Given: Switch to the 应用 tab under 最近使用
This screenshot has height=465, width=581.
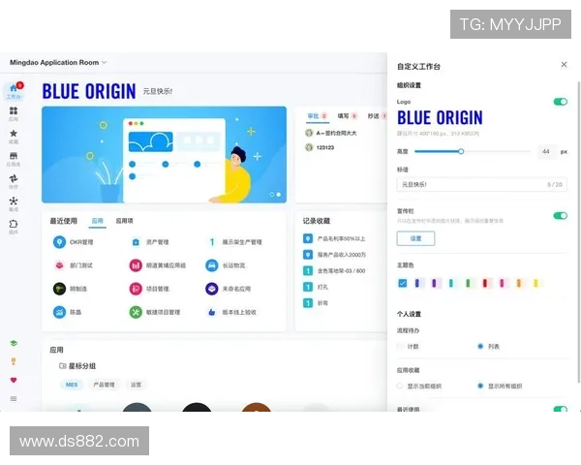Looking at the screenshot, I should point(98,221).
